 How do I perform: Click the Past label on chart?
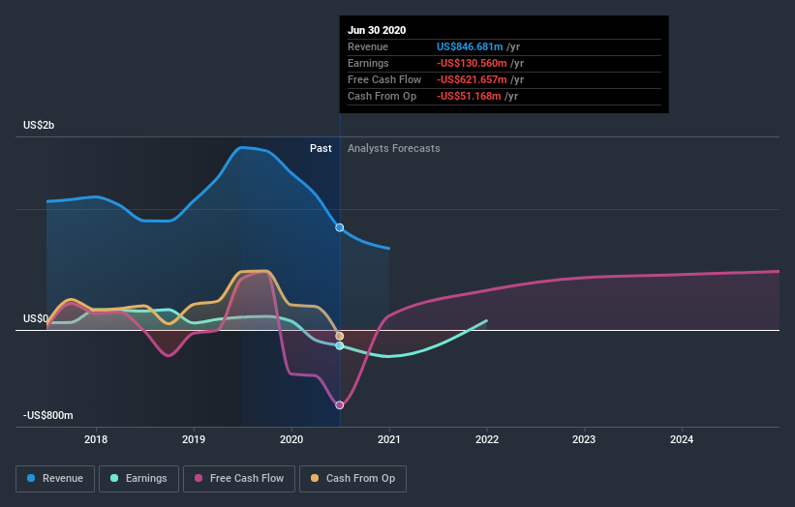(x=321, y=148)
